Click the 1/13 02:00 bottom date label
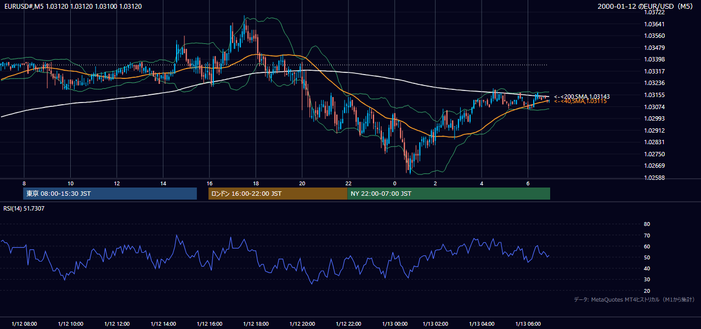Image resolution: width=701 pixels, height=329 pixels. (x=436, y=324)
